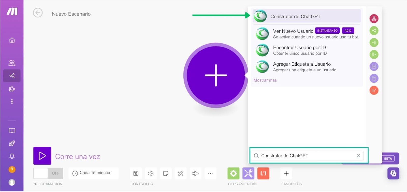This screenshot has height=192, width=407.
Task: Toggle the scheduling OFF switch
Action: (48, 173)
